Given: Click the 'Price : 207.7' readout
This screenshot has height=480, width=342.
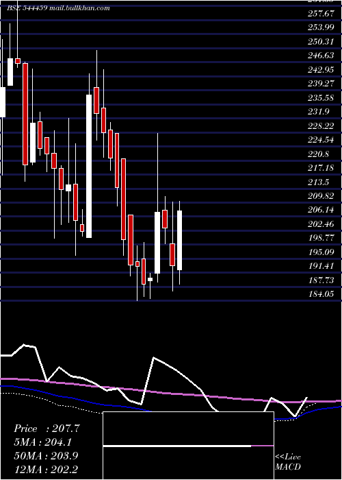Looking at the screenshot, I should point(47,429).
